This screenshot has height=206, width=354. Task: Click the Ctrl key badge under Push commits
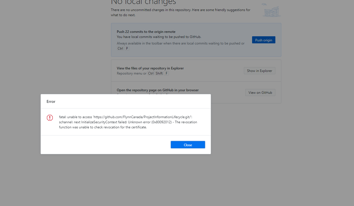(120, 48)
